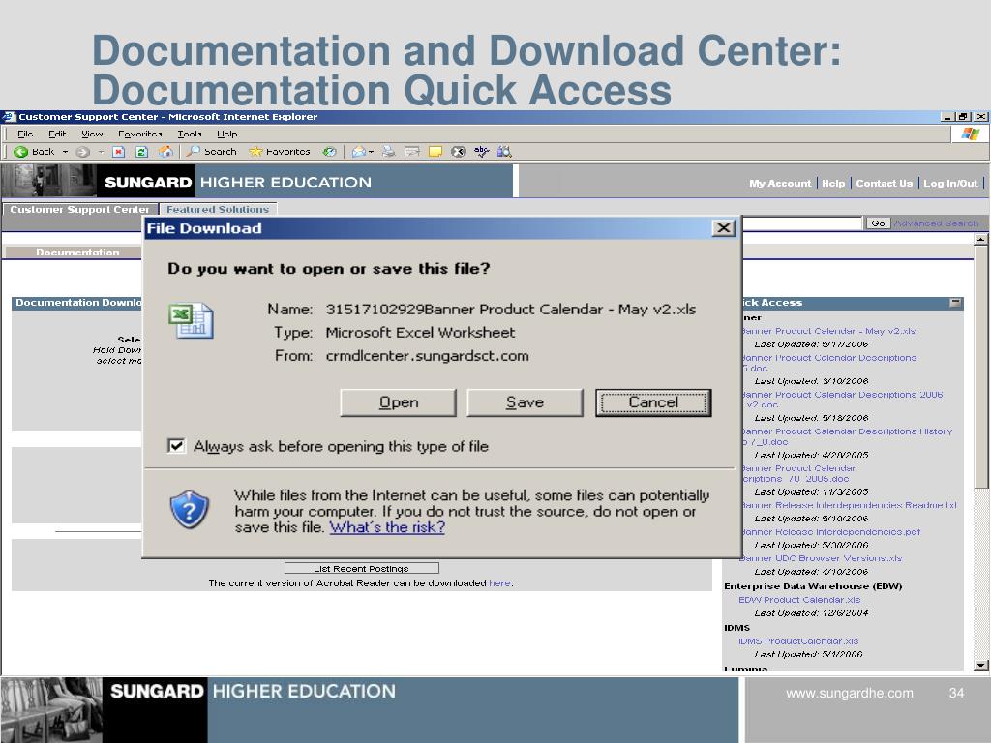The image size is (991, 743).
Task: Open the Forward history dropdown arrow
Action: click(x=101, y=152)
